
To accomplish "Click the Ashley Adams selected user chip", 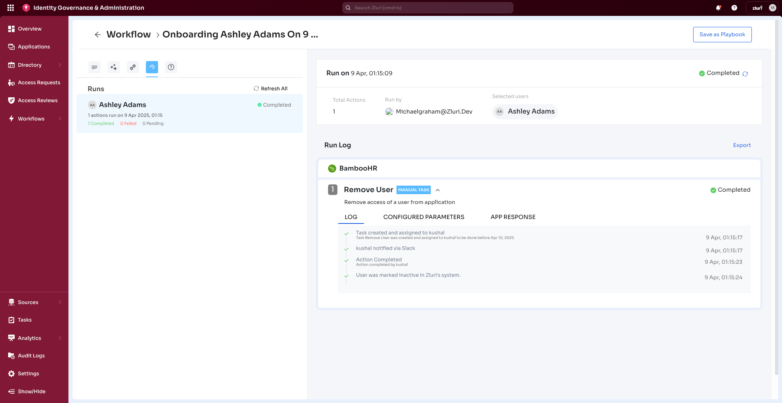I will click(x=525, y=112).
